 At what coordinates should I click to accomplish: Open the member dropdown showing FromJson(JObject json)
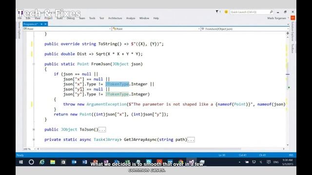coord(245,29)
